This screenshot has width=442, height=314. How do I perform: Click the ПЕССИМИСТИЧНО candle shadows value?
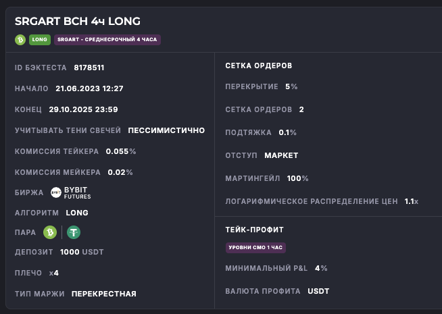click(166, 130)
